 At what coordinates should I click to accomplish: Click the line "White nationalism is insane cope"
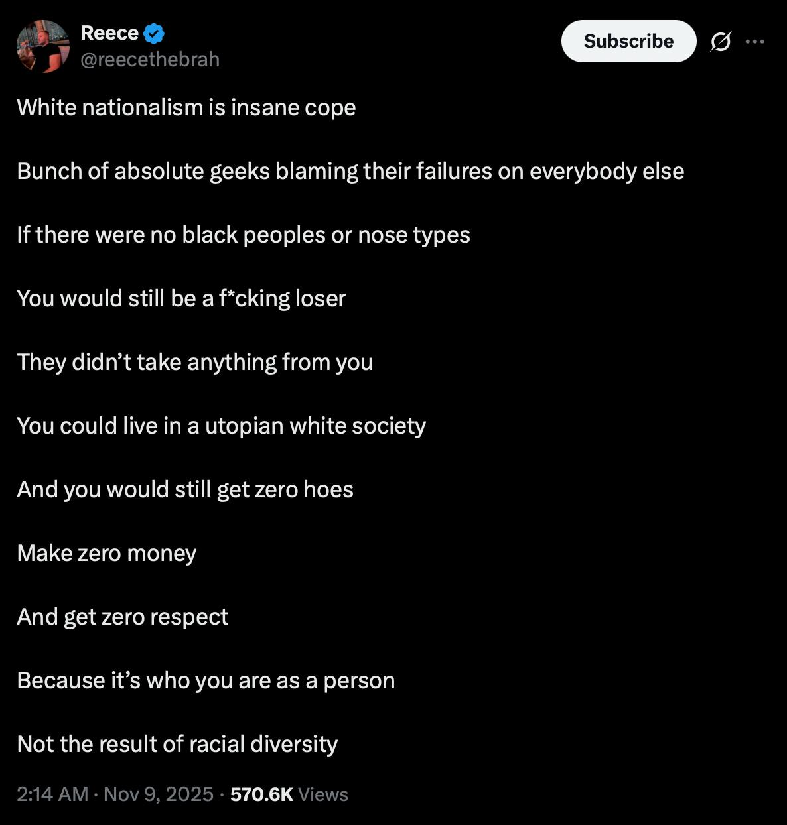coord(186,107)
